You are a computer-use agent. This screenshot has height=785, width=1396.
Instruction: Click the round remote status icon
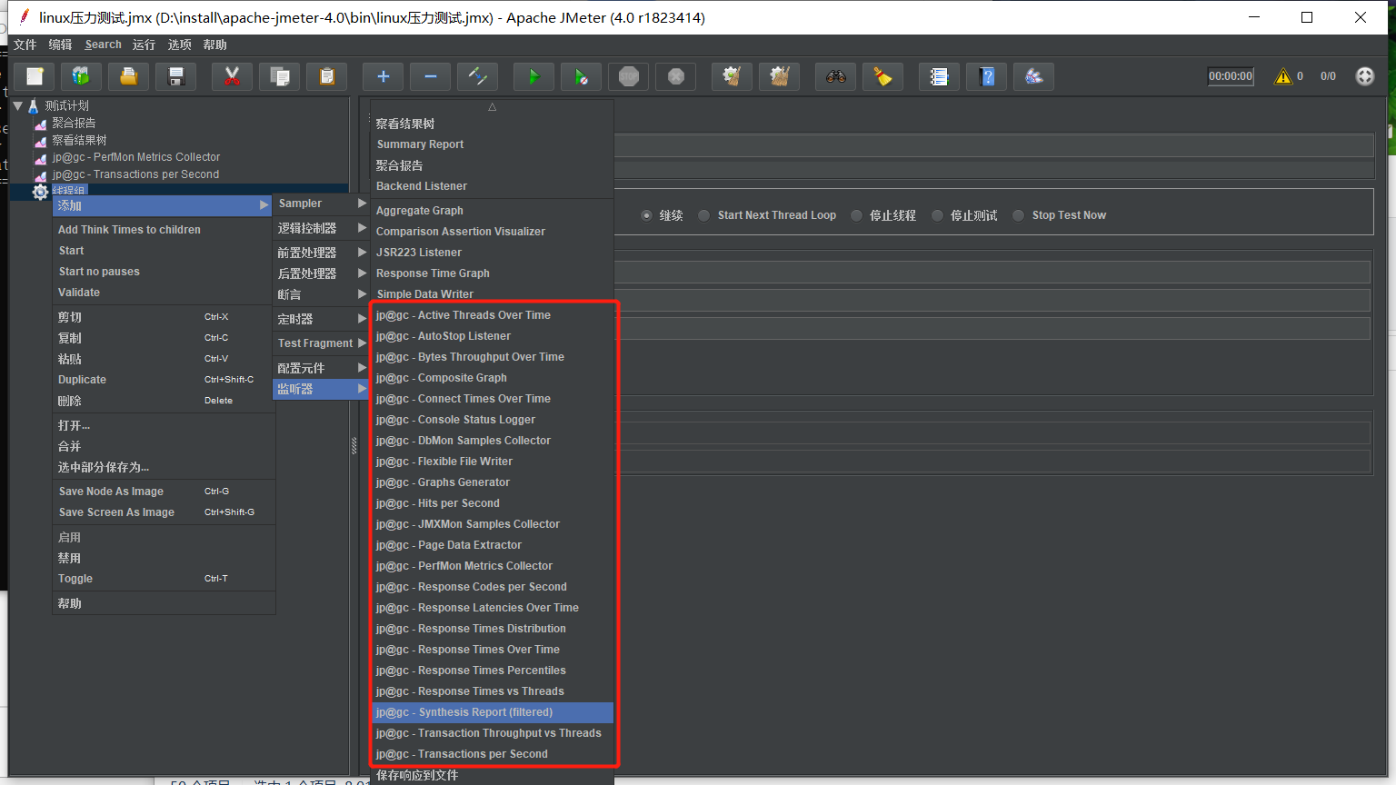click(1365, 76)
